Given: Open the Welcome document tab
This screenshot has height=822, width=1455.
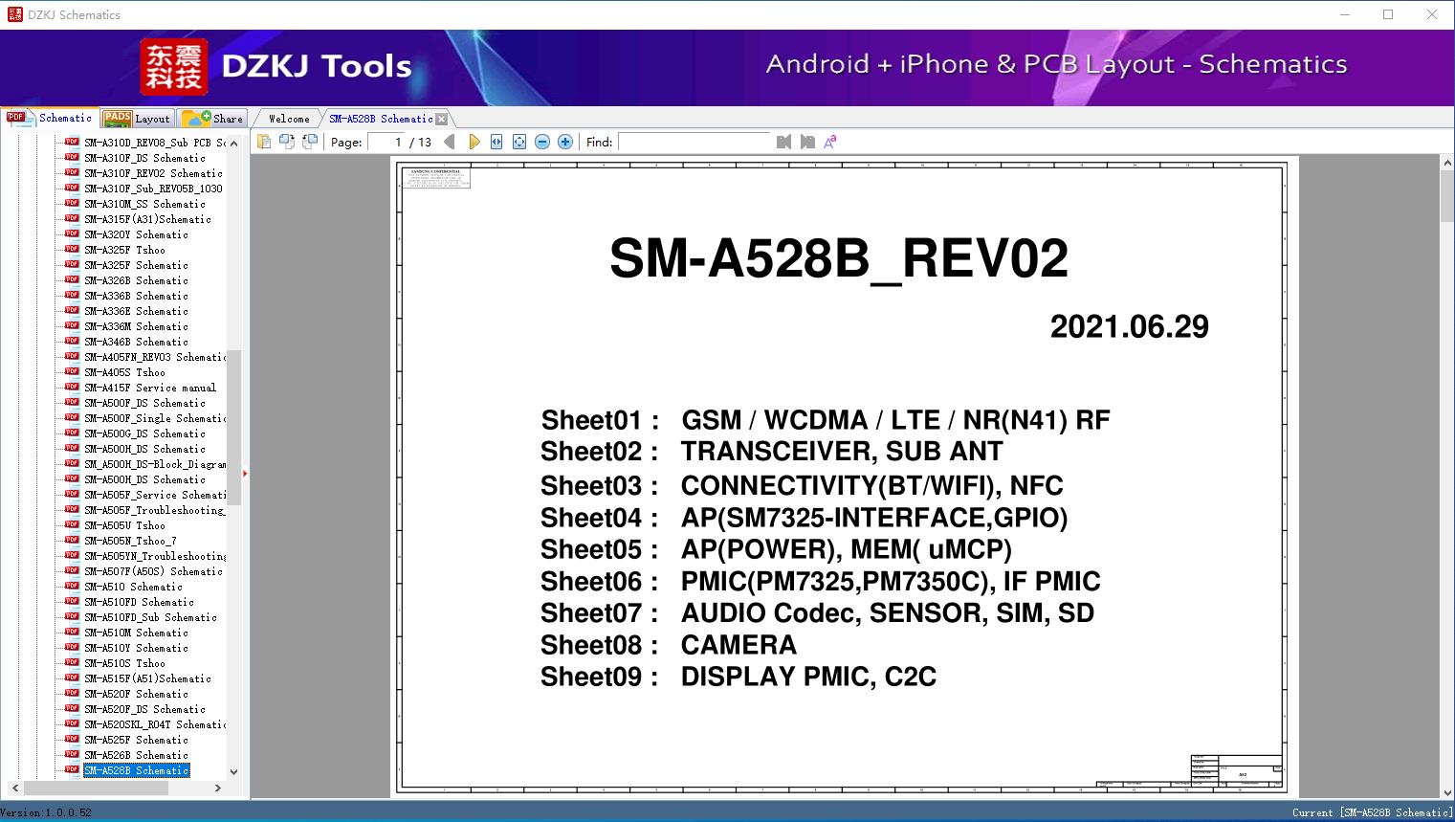Looking at the screenshot, I should pyautogui.click(x=289, y=119).
